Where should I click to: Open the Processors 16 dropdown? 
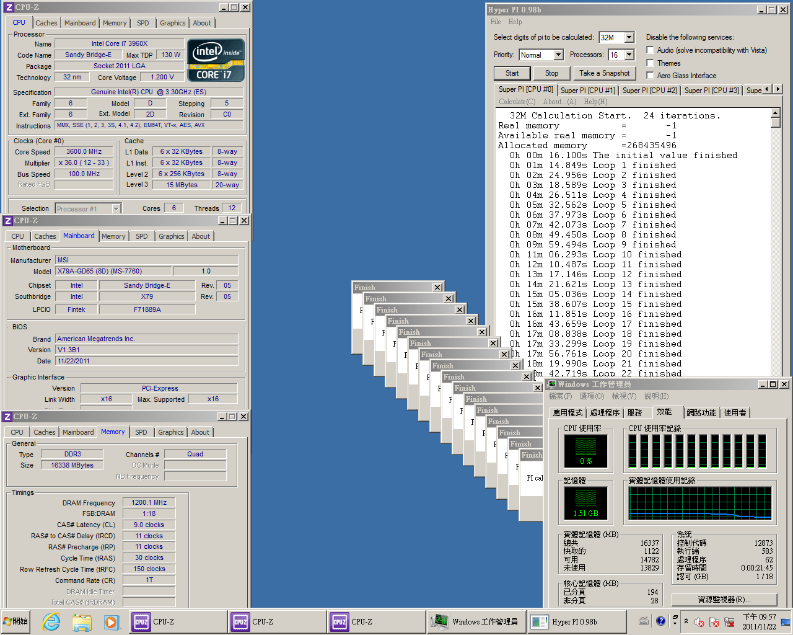coord(629,55)
